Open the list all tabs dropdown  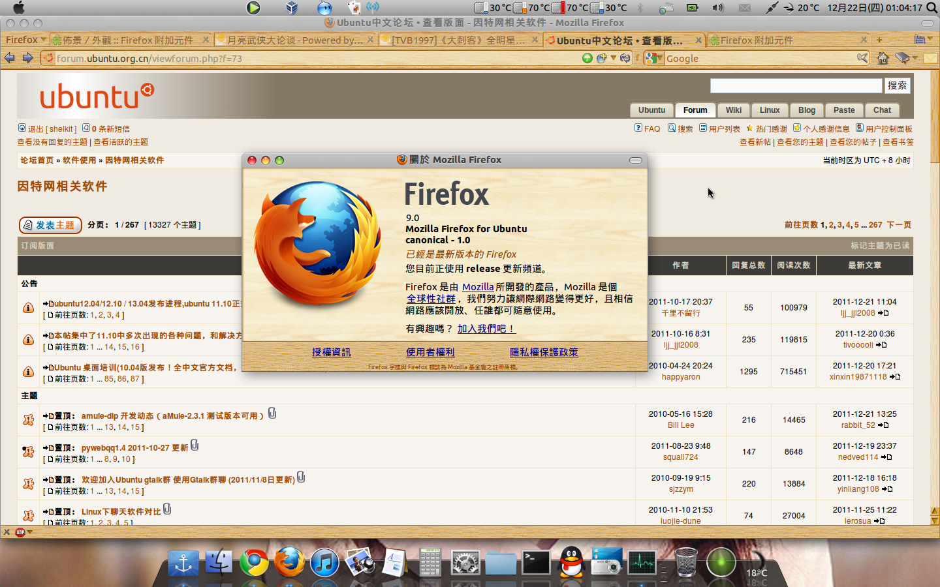tap(922, 39)
